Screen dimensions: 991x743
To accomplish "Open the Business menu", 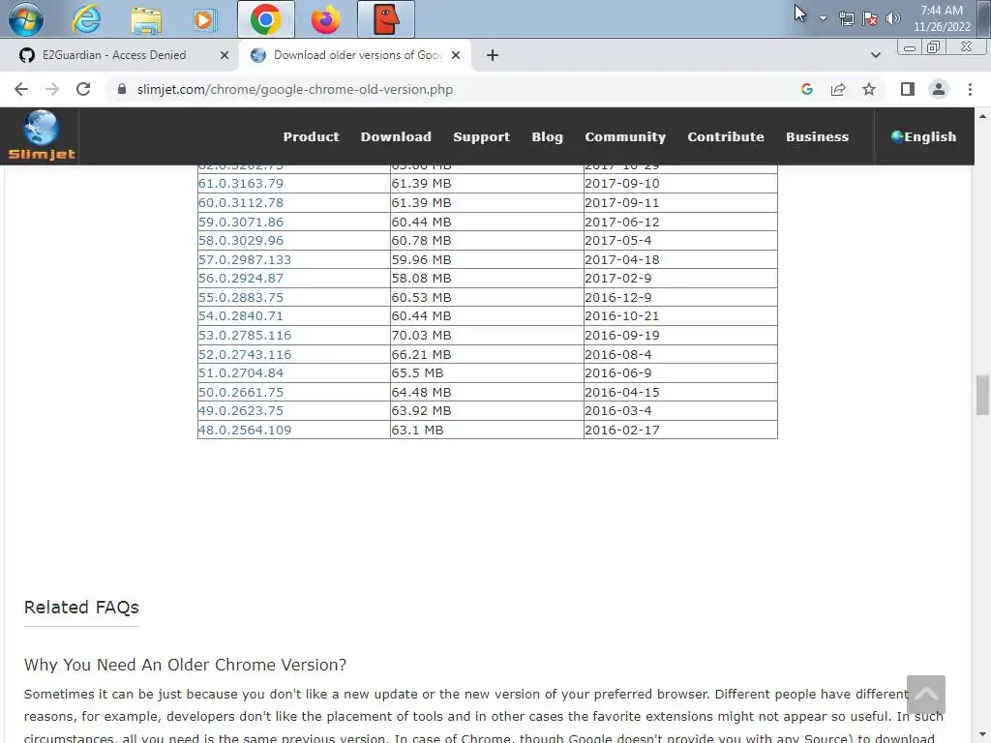I will pyautogui.click(x=817, y=136).
